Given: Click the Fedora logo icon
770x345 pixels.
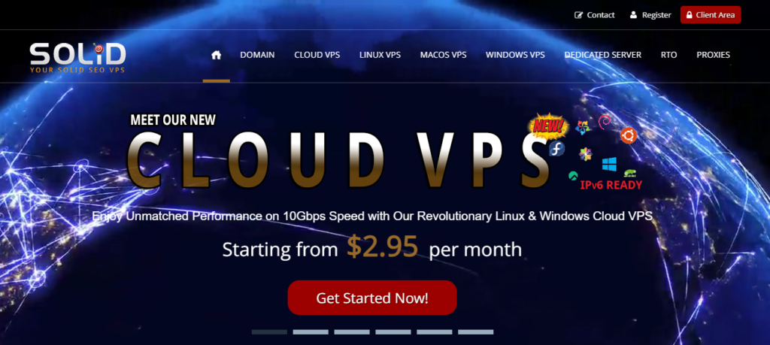Looking at the screenshot, I should pyautogui.click(x=557, y=148).
